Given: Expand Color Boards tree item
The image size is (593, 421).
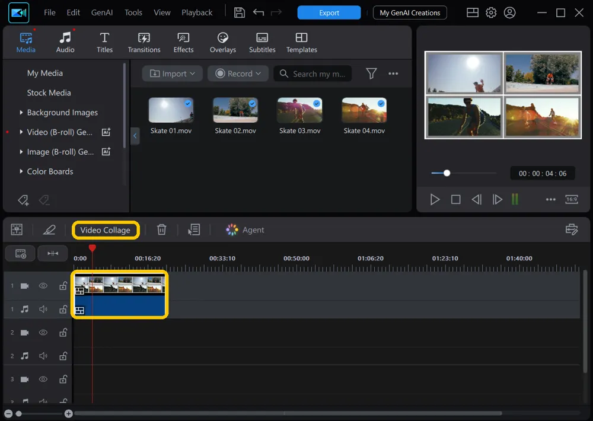Looking at the screenshot, I should coord(21,171).
